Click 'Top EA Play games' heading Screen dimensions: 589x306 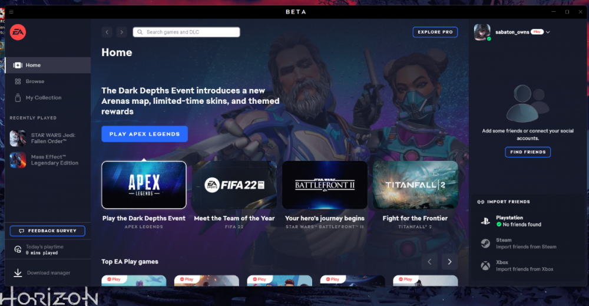point(130,262)
